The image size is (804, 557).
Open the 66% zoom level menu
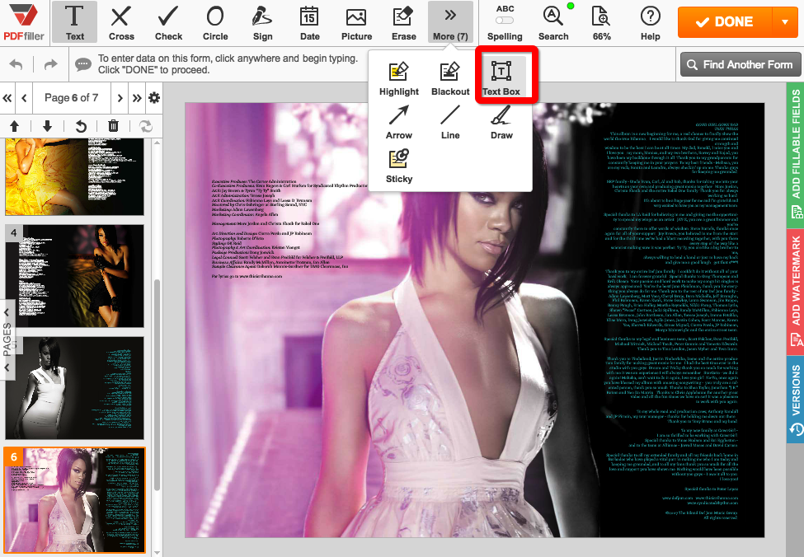602,22
